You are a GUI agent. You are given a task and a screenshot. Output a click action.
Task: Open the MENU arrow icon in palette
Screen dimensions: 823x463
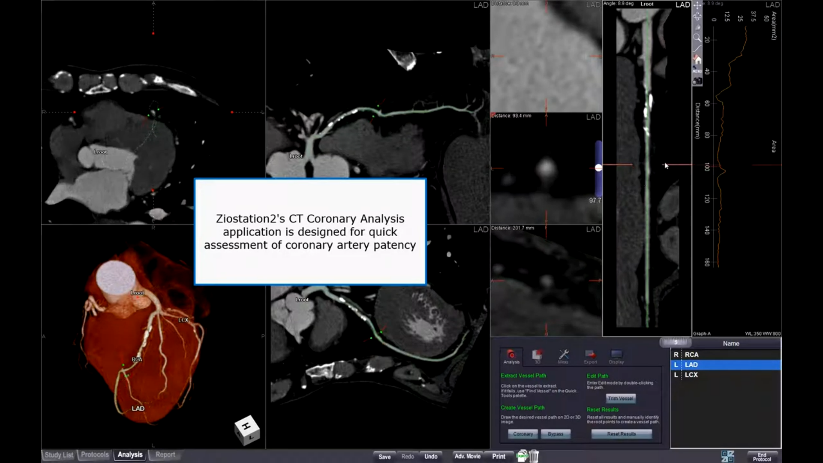coord(697,70)
